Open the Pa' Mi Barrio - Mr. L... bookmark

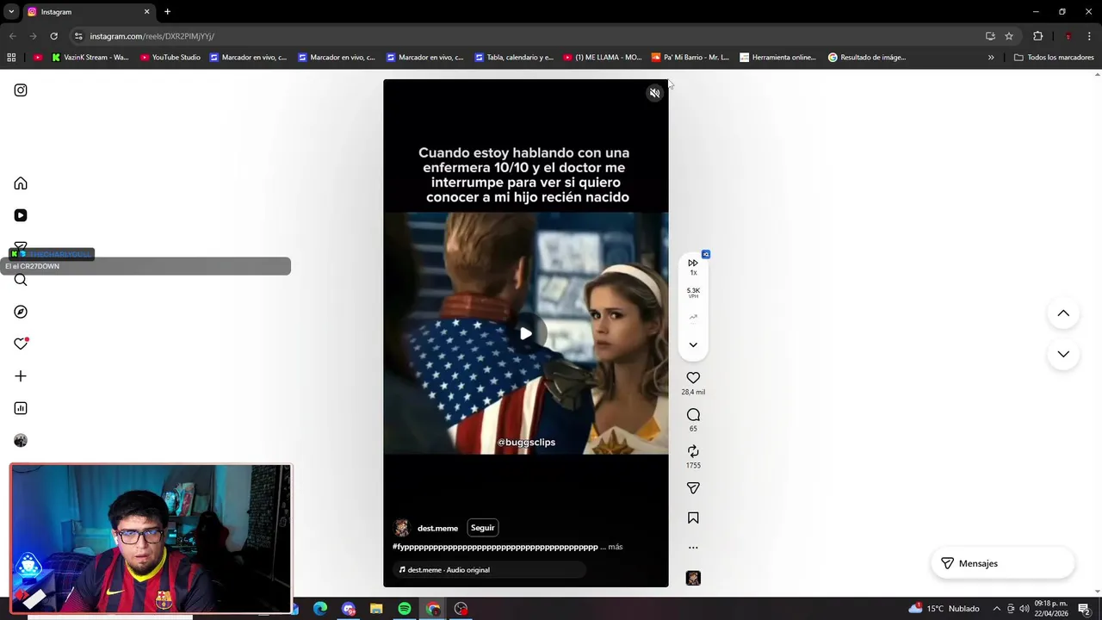(x=690, y=58)
